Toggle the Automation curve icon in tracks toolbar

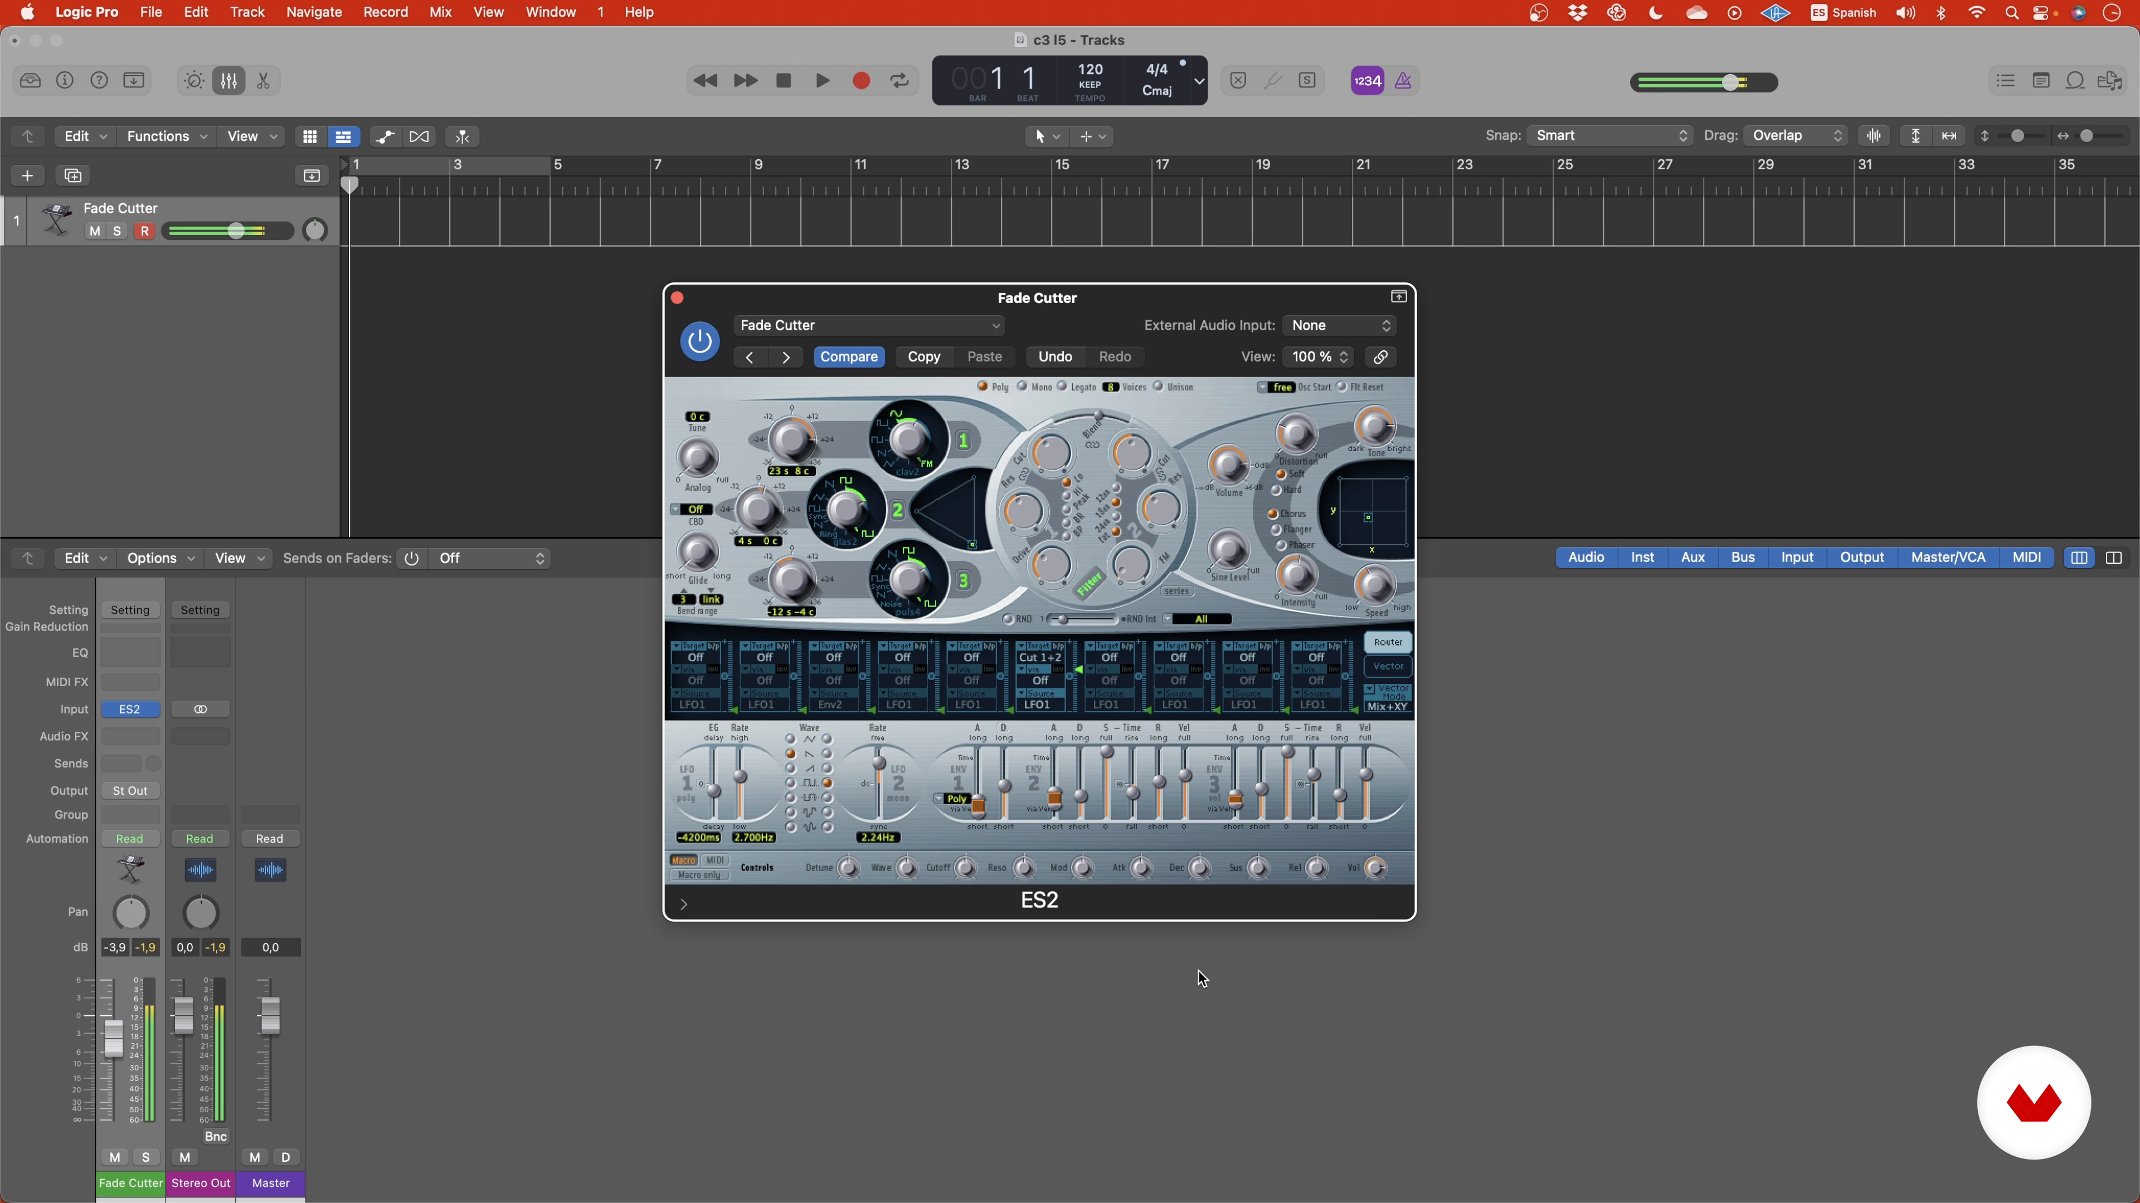point(385,136)
